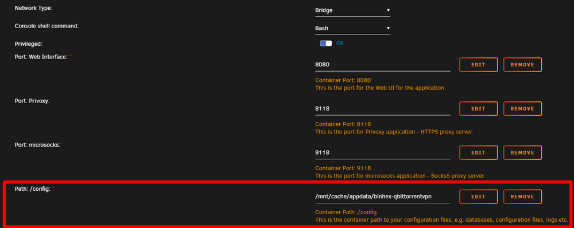This screenshot has width=574, height=228.
Task: Remove the microsocks port setting
Action: [522, 152]
